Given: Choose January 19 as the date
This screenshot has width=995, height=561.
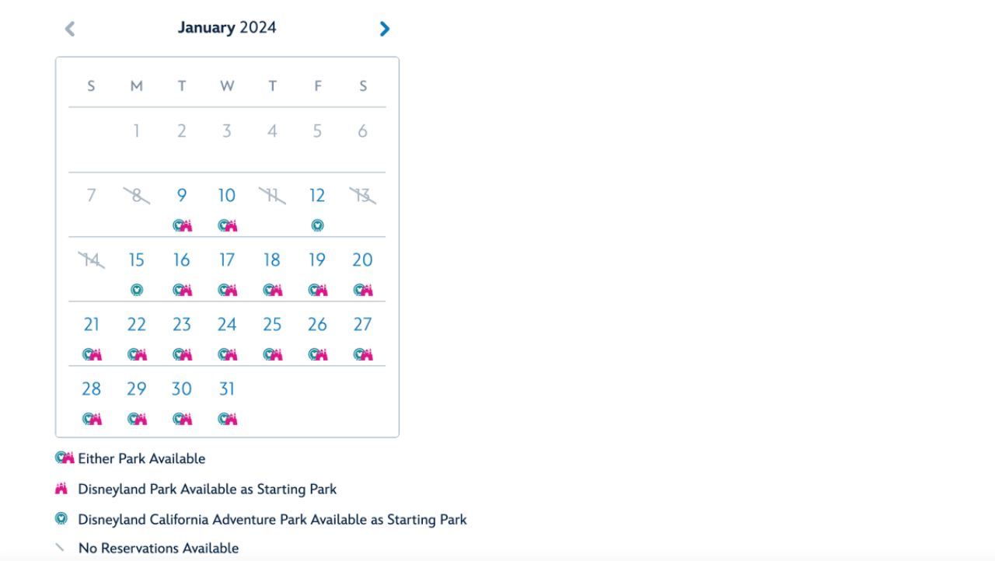Looking at the screenshot, I should (317, 260).
